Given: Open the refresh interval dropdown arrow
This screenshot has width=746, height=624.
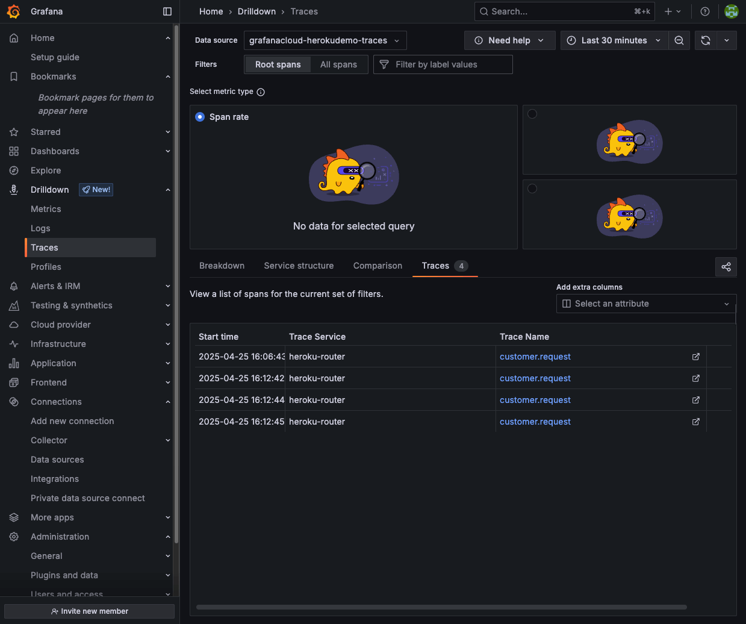Looking at the screenshot, I should coord(727,40).
